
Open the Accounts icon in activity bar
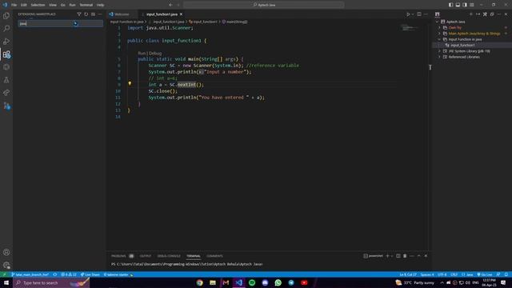coord(6,253)
